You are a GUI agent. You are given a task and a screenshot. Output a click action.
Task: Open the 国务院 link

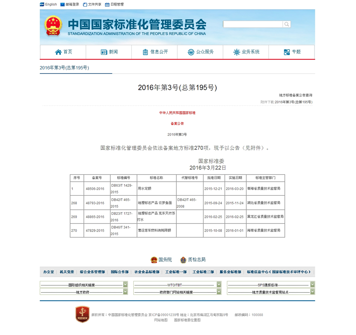tap(165, 260)
